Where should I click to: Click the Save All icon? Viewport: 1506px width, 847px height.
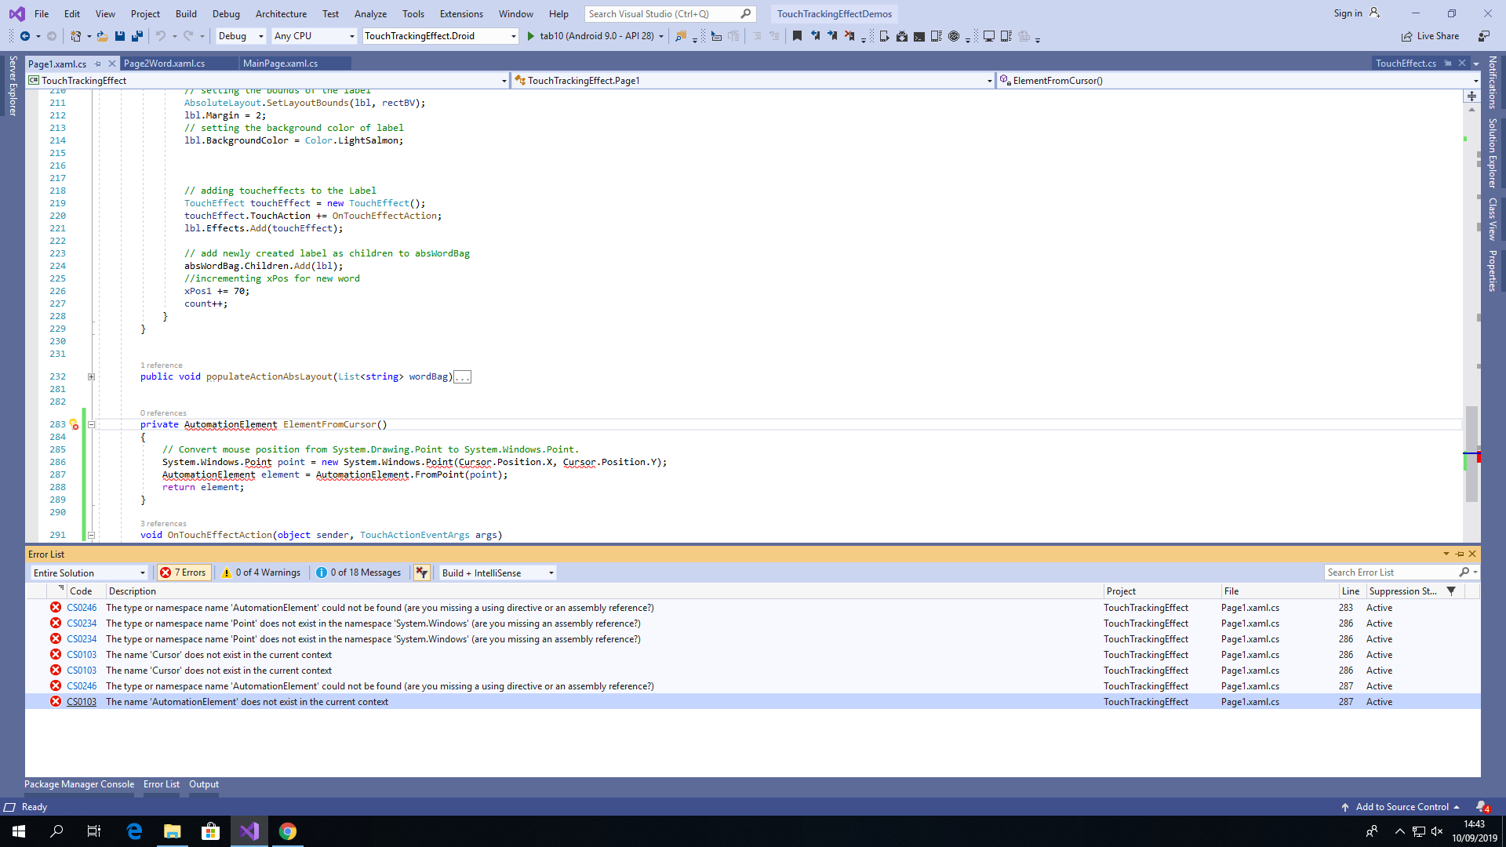tap(137, 36)
